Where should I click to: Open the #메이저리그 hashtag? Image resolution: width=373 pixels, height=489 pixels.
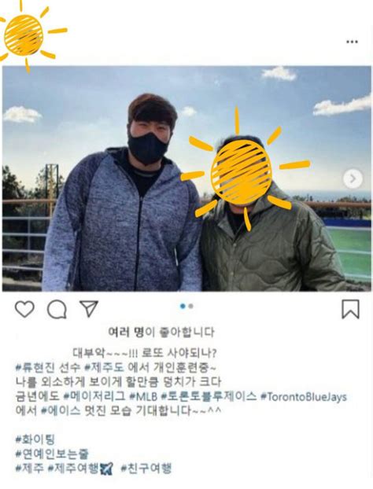coord(94,396)
